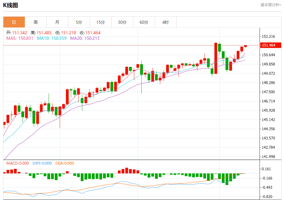The width and height of the screenshot is (284, 200).
Task: Click the 149.072 price axis label
Action: [x=269, y=73]
